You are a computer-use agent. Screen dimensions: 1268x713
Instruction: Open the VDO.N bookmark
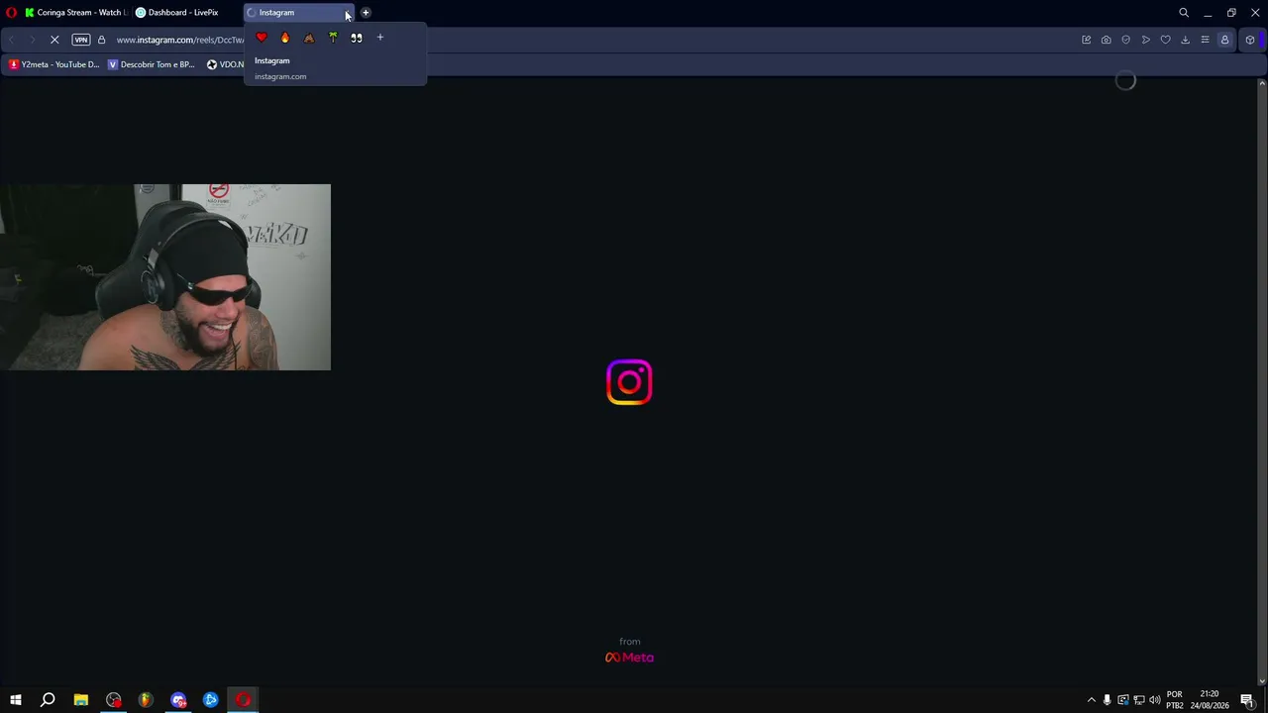click(x=226, y=64)
